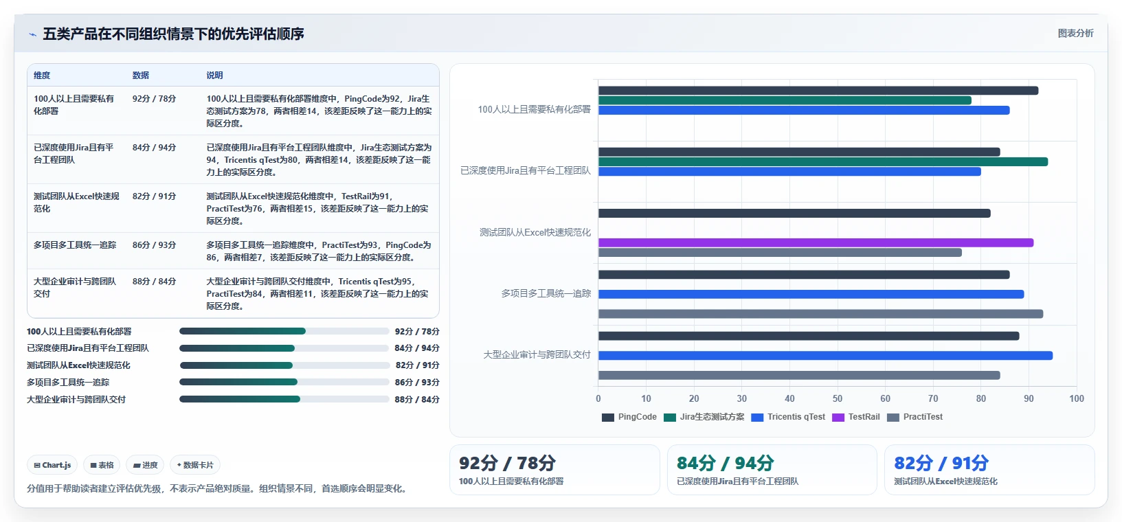
Task: Click y-axis label 测试团队从Excel快速规范化 in chart
Action: pyautogui.click(x=535, y=232)
